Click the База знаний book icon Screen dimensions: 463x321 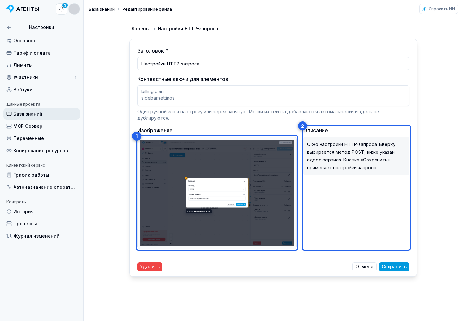pyautogui.click(x=9, y=114)
